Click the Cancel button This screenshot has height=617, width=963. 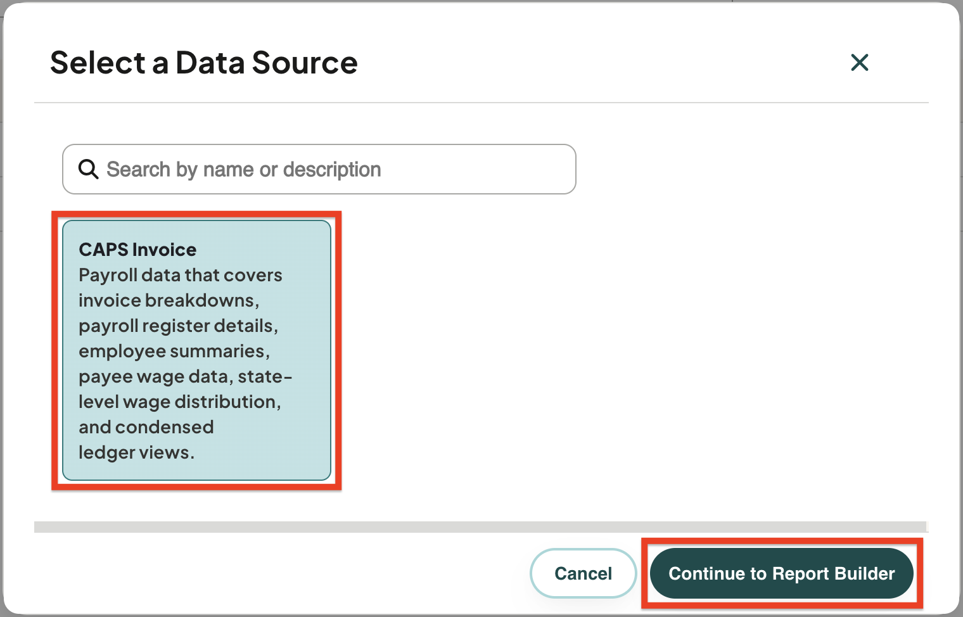[x=584, y=573]
